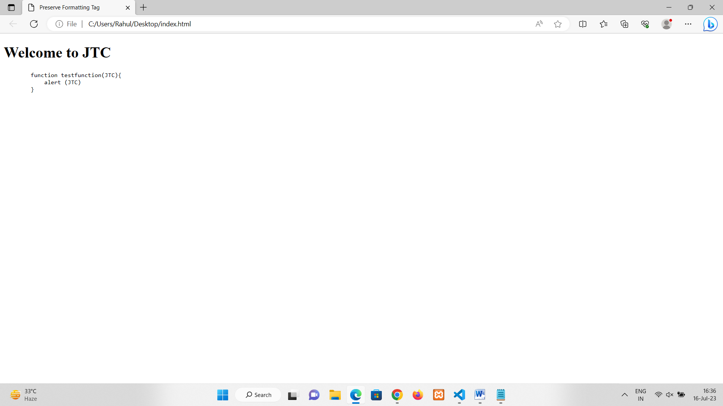Click the taskbar Search box
Image resolution: width=723 pixels, height=406 pixels.
258,395
